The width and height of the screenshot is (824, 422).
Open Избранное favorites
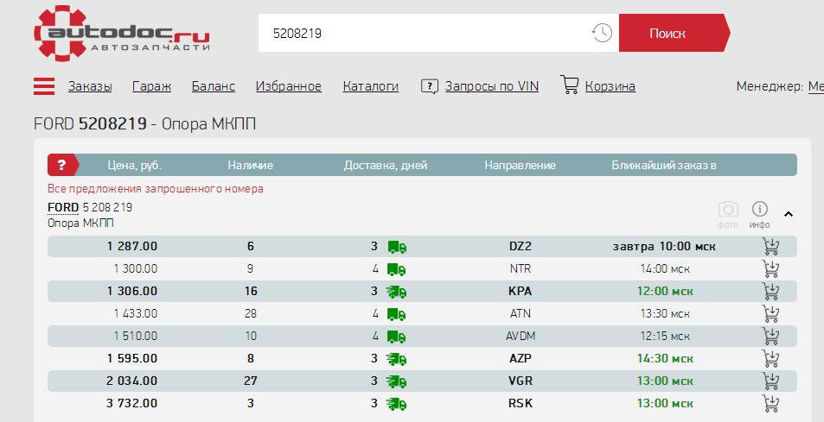click(289, 86)
